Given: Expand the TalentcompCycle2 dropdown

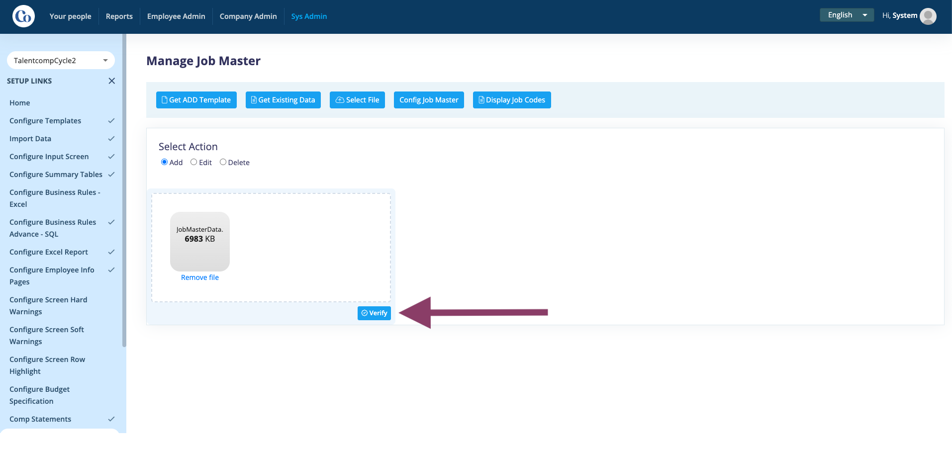Looking at the screenshot, I should [x=61, y=61].
